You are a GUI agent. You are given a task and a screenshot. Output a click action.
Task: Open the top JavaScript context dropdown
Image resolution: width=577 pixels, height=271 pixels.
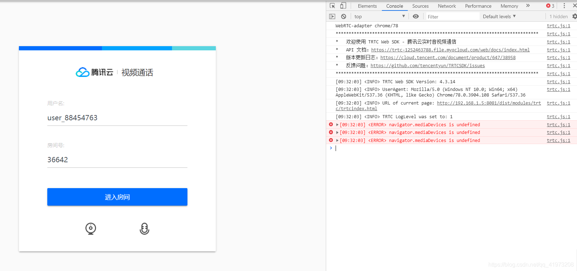[379, 16]
